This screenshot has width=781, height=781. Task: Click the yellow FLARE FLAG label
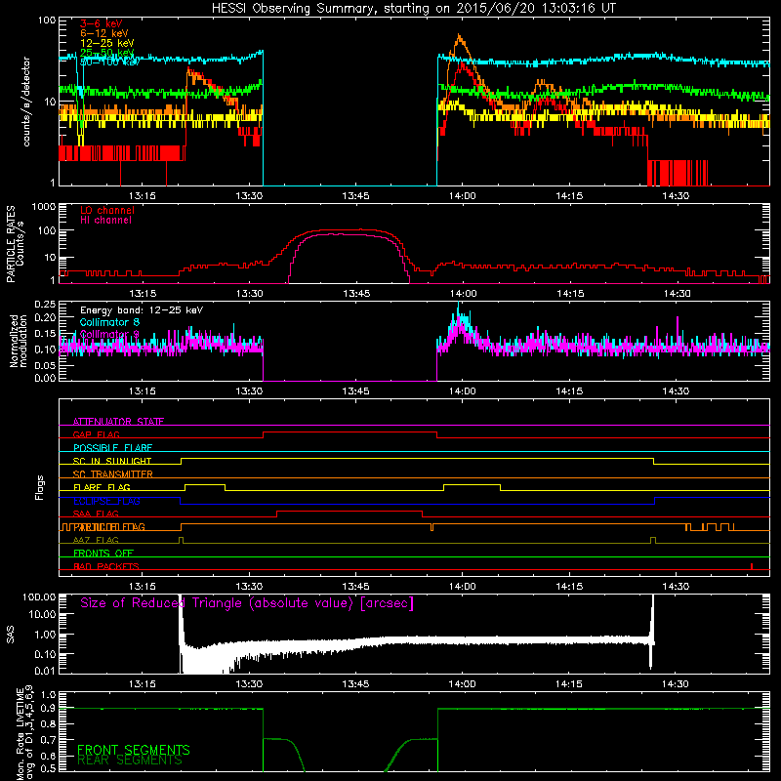pos(102,487)
